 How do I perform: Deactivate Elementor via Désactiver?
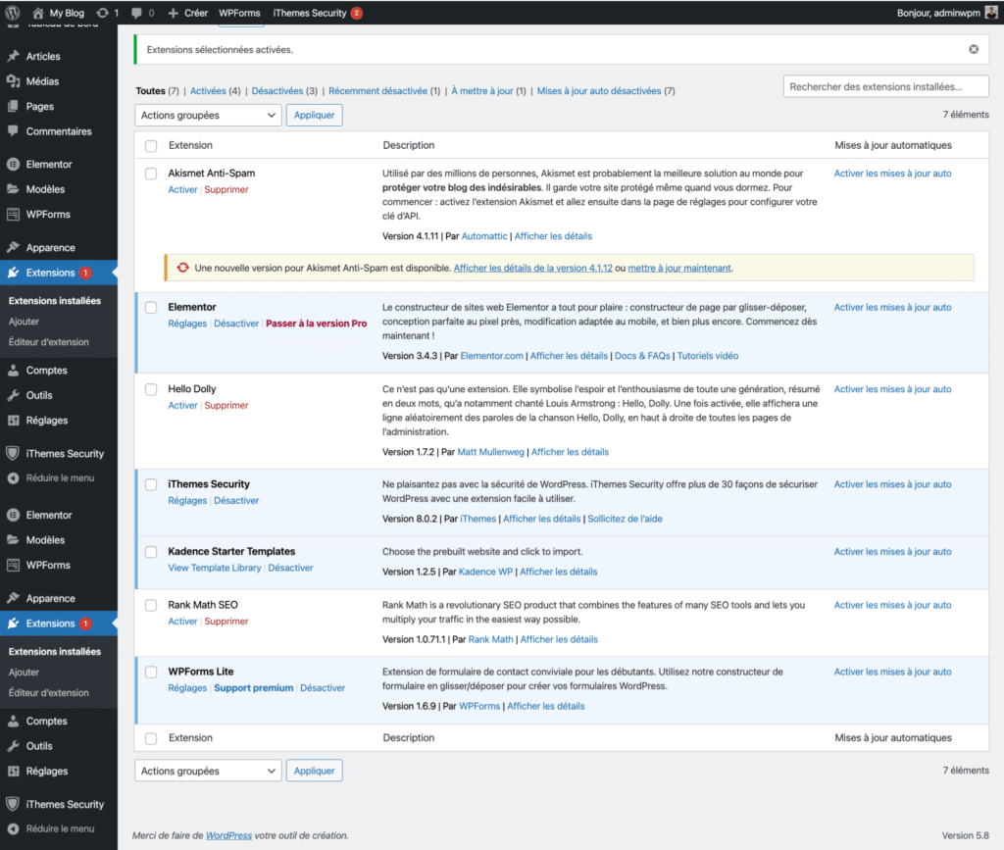[236, 324]
